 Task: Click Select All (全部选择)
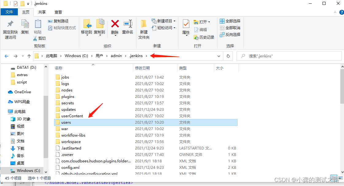tap(230, 21)
